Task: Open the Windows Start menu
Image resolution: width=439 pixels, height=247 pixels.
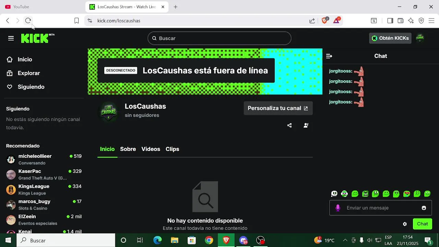Action: pos(8,240)
